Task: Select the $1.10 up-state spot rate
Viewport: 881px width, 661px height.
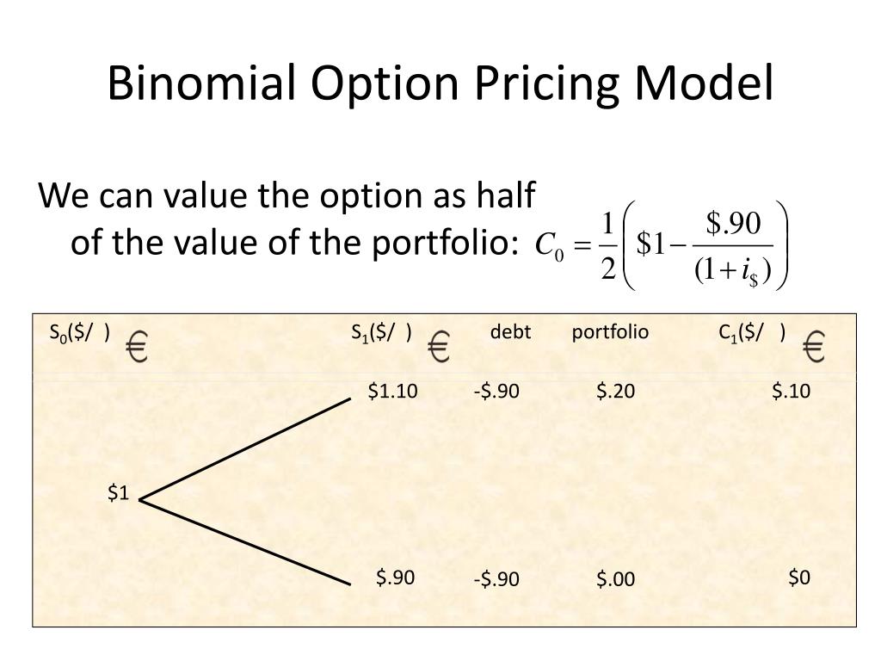Action: tap(392, 391)
